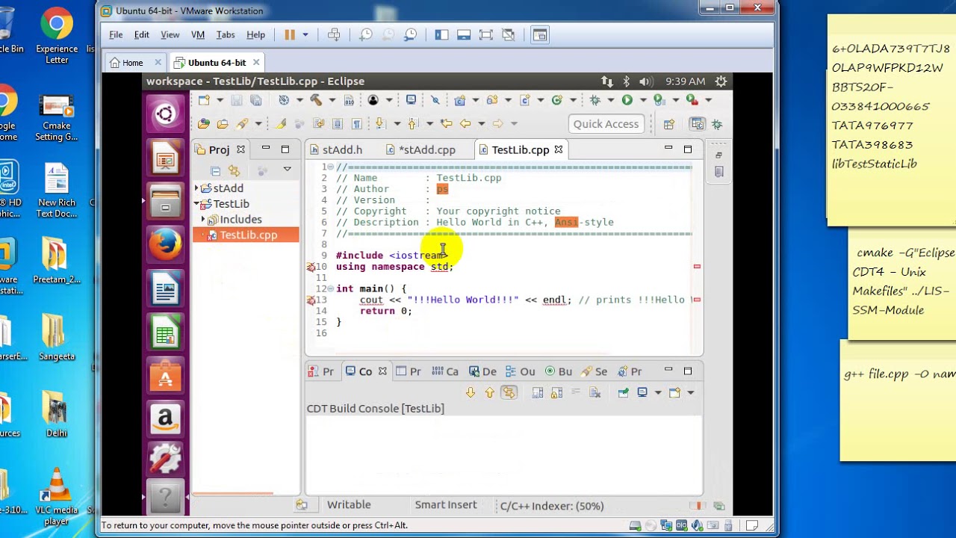Toggle the console Wrap lines highlighted icon

tap(509, 392)
